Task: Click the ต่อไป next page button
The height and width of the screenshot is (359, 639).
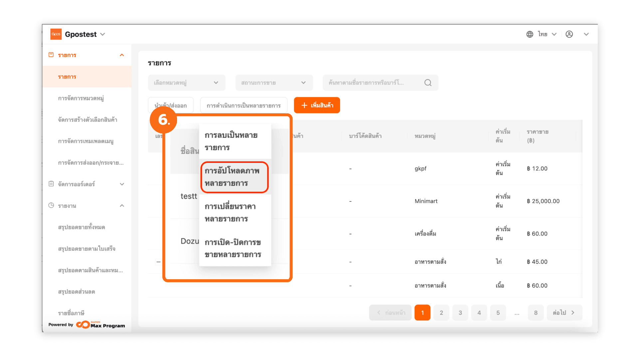Action: coord(564,313)
